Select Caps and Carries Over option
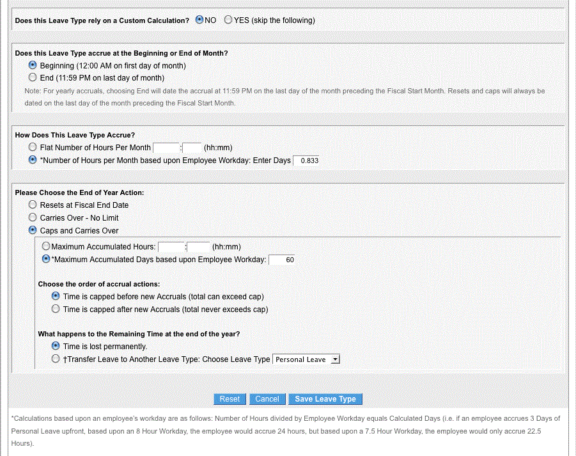Image resolution: width=576 pixels, height=456 pixels. tap(33, 230)
